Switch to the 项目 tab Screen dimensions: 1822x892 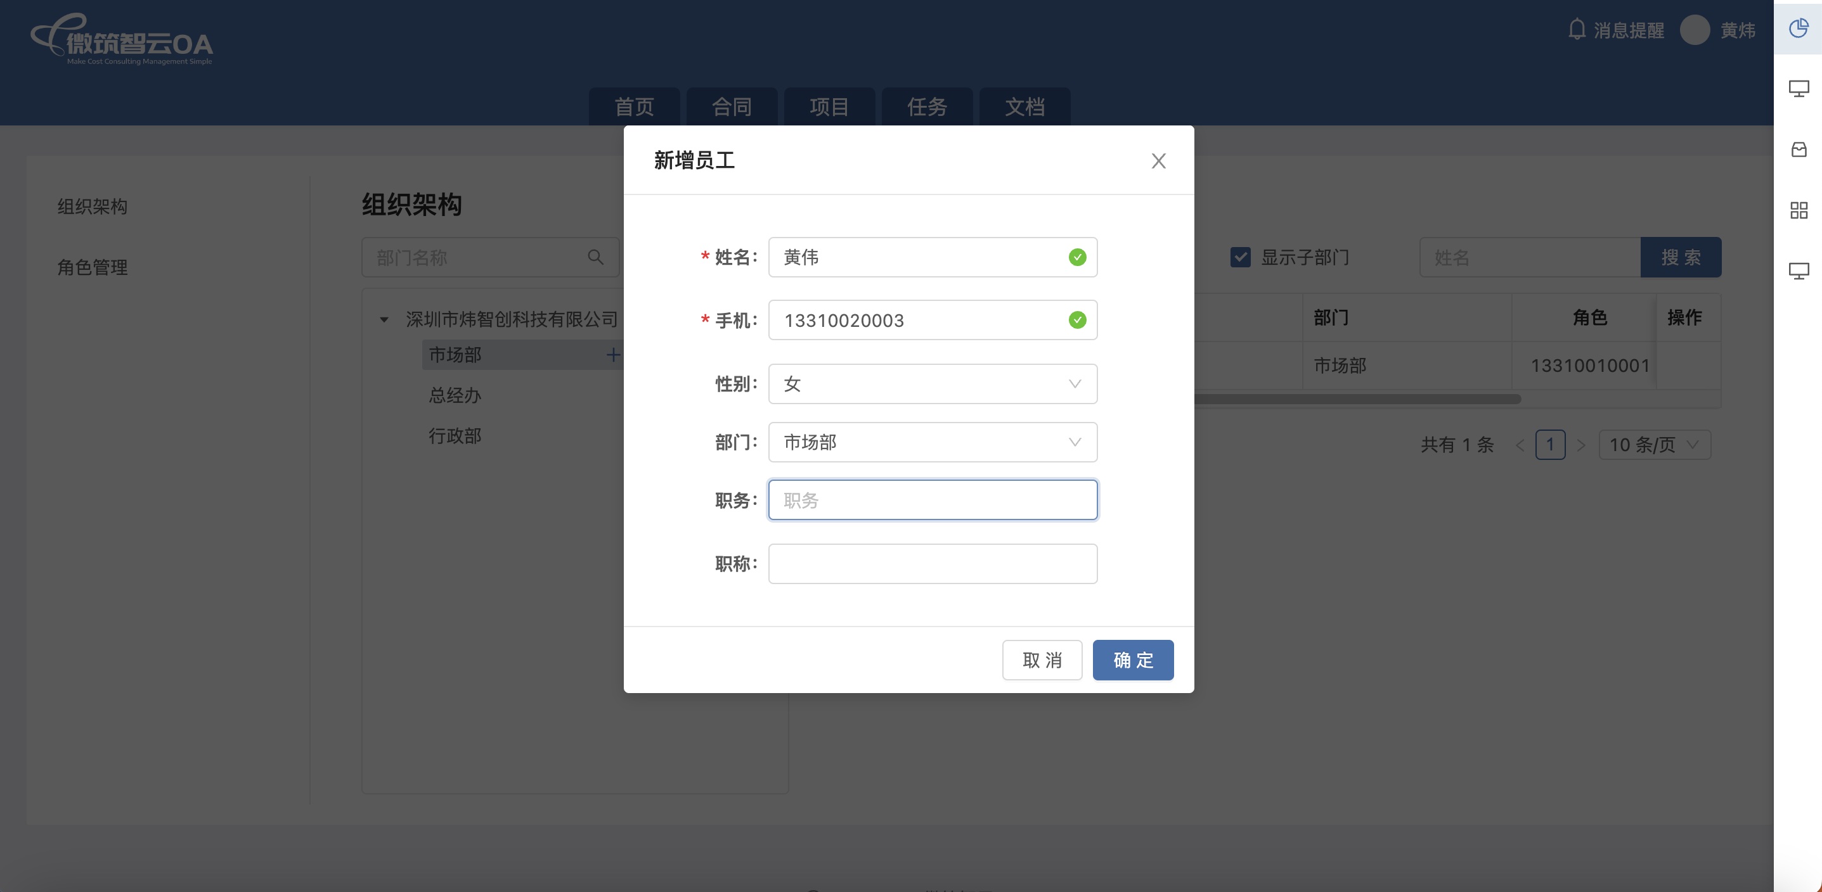[829, 106]
